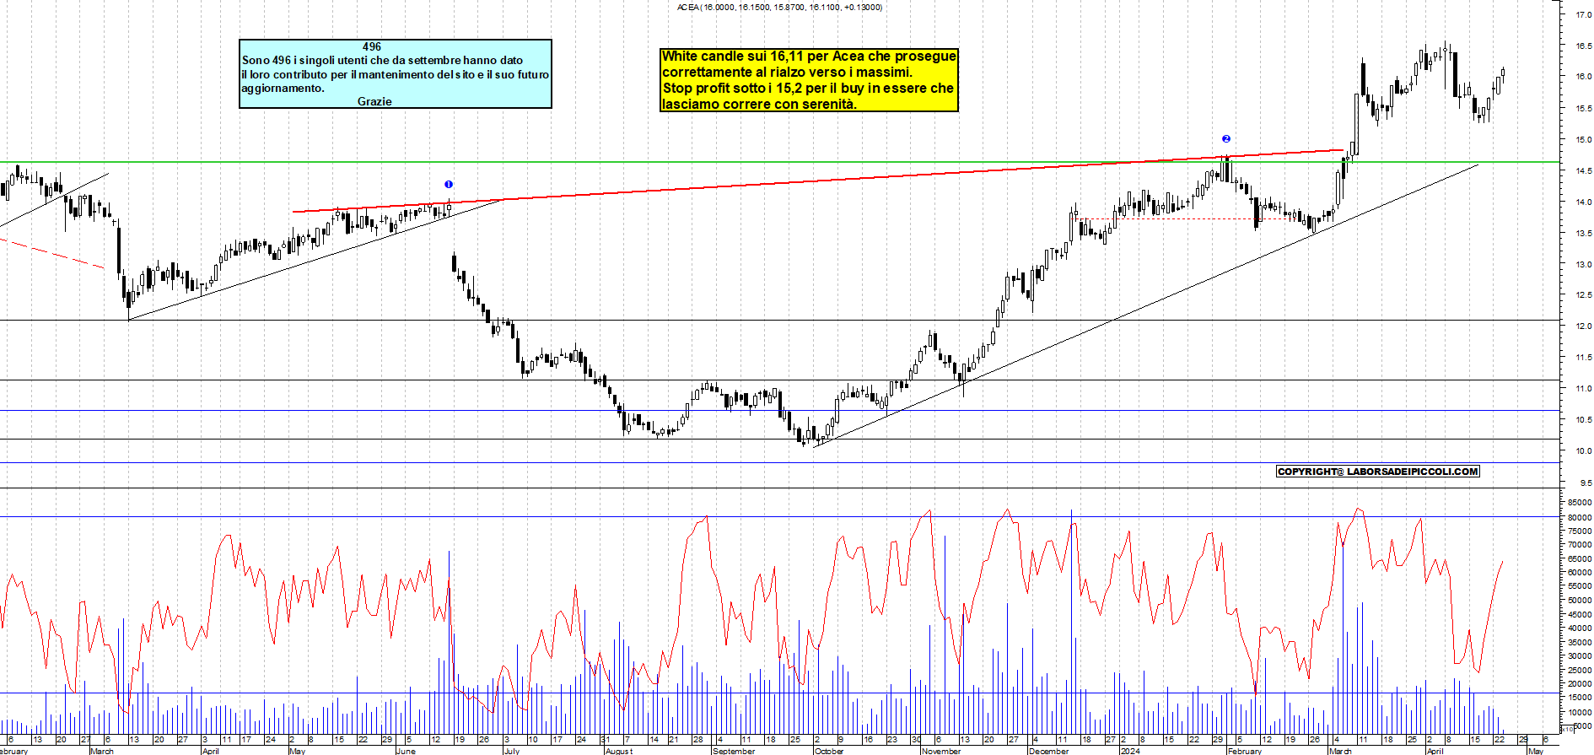Click the November label on time axis
This screenshot has height=755, width=1594.
click(941, 751)
